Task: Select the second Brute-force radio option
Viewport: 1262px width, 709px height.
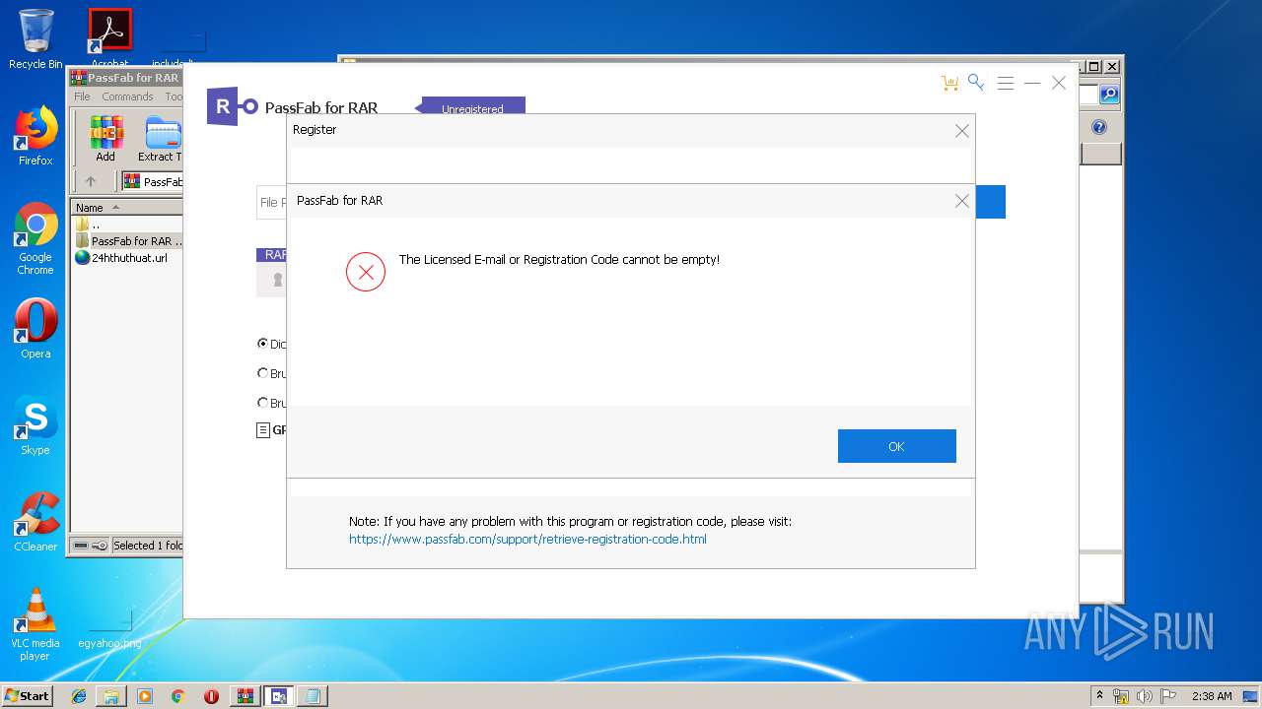Action: [x=262, y=373]
